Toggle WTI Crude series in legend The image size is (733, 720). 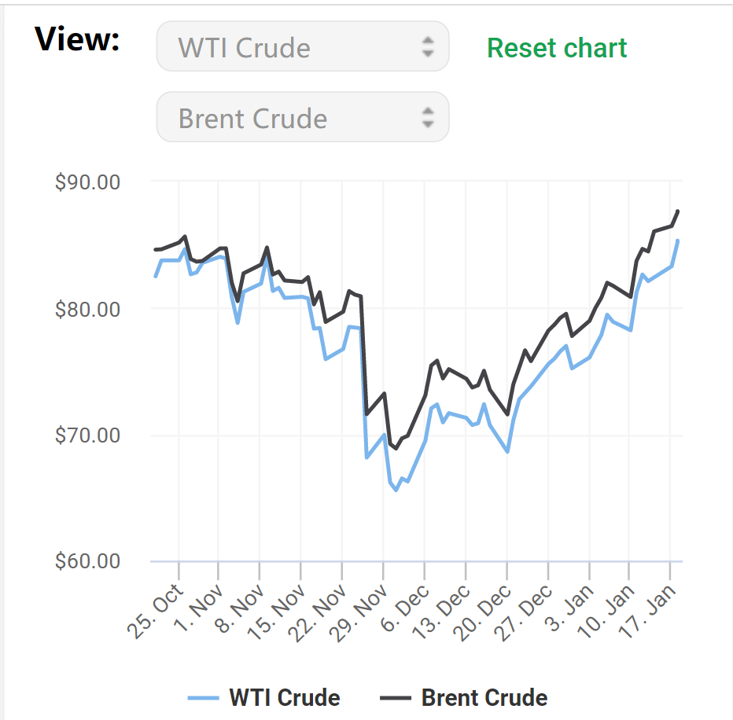click(284, 697)
